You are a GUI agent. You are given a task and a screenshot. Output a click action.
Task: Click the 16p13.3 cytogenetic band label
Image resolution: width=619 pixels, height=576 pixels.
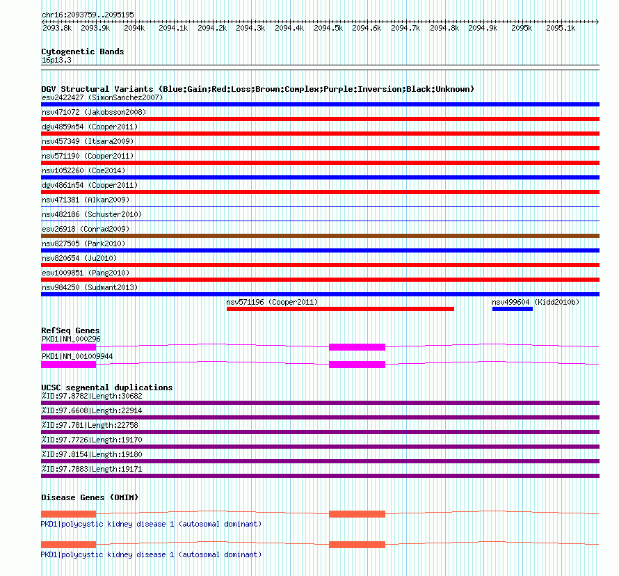tap(56, 61)
